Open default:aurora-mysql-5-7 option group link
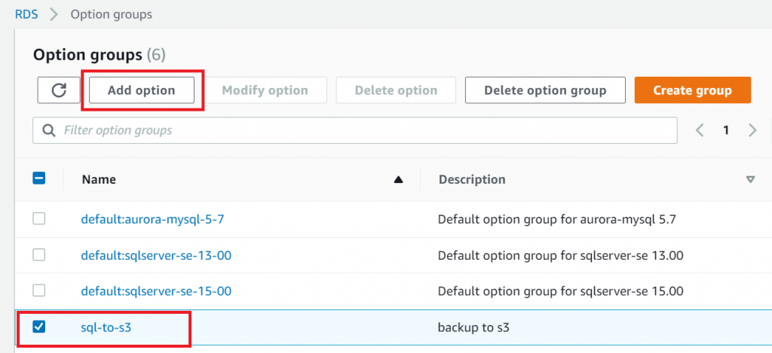This screenshot has height=353, width=772. [x=152, y=220]
